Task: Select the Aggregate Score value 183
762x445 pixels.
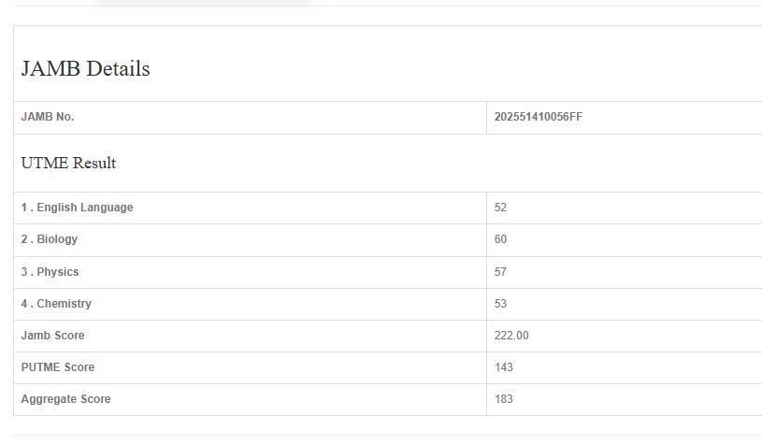Action: [x=503, y=399]
